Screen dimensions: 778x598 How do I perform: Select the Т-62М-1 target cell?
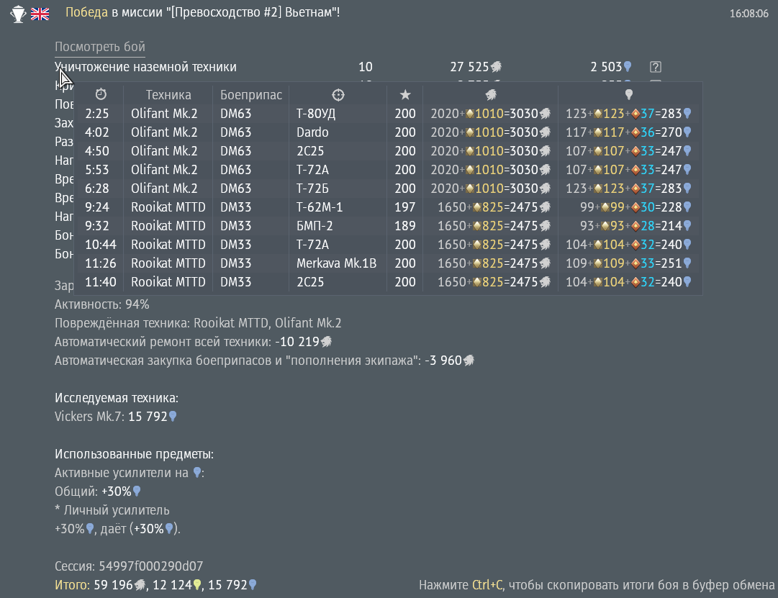point(320,207)
